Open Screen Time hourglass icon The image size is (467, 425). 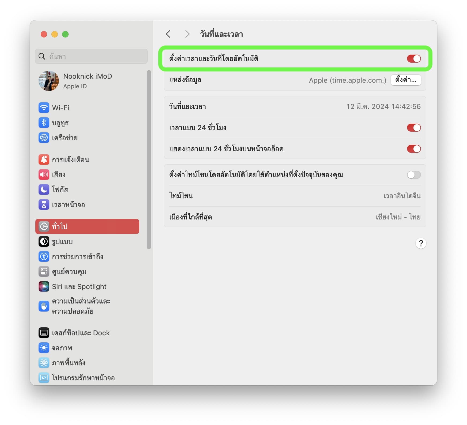point(44,205)
